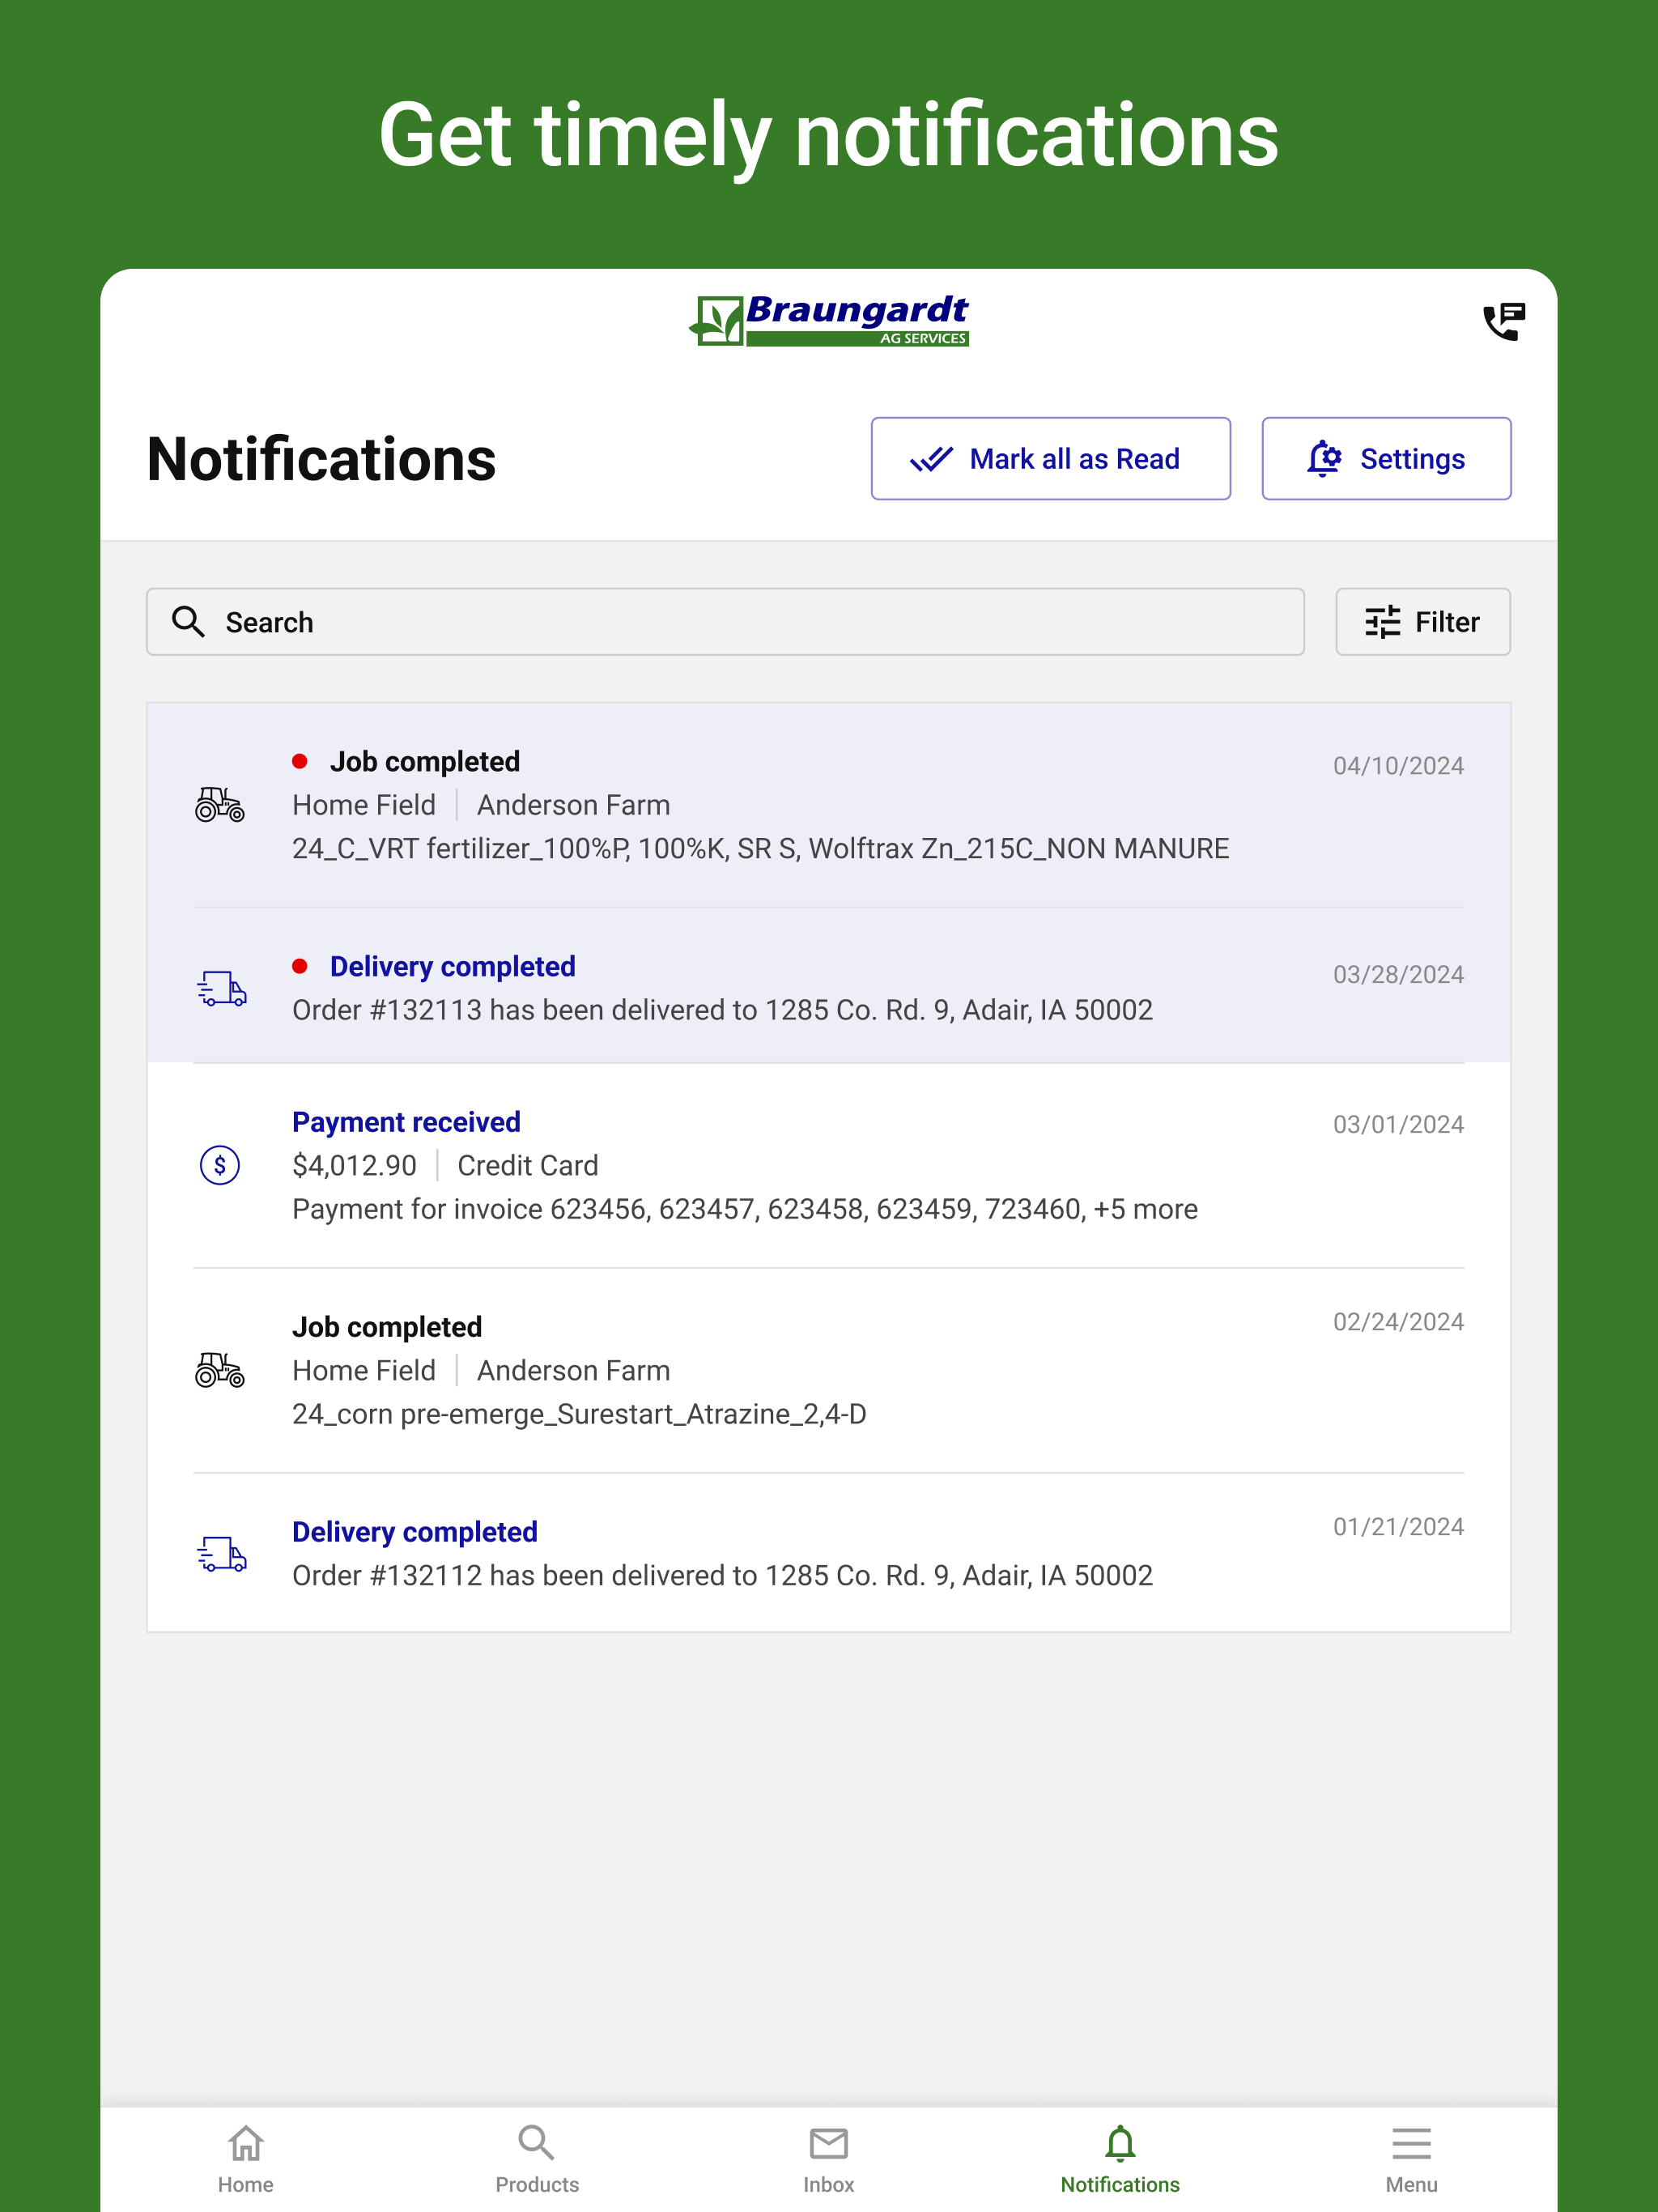Click the '24_C_VRT fertilizer' description line
Screen dimensions: 1658x2212
[760, 849]
